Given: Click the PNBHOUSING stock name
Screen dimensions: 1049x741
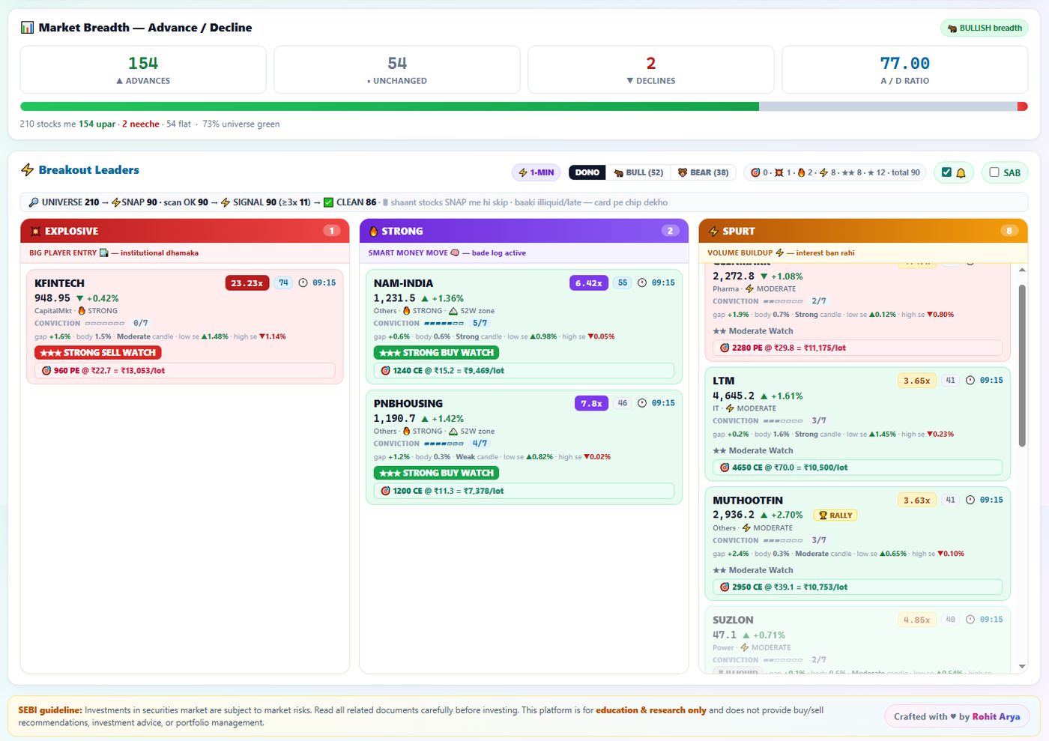Looking at the screenshot, I should [408, 403].
